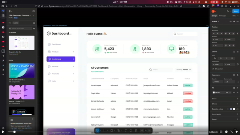
Task: Open video player settings gear
Action: pyautogui.click(x=226, y=132)
